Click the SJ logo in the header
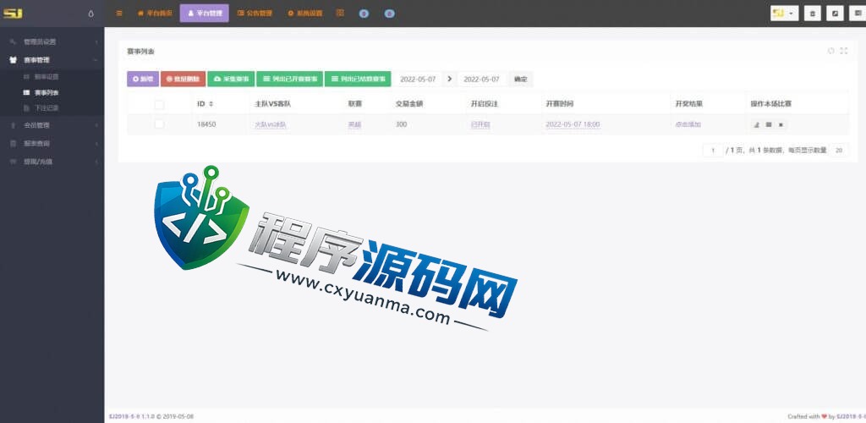Screen dimensions: 866x423 click(x=13, y=14)
